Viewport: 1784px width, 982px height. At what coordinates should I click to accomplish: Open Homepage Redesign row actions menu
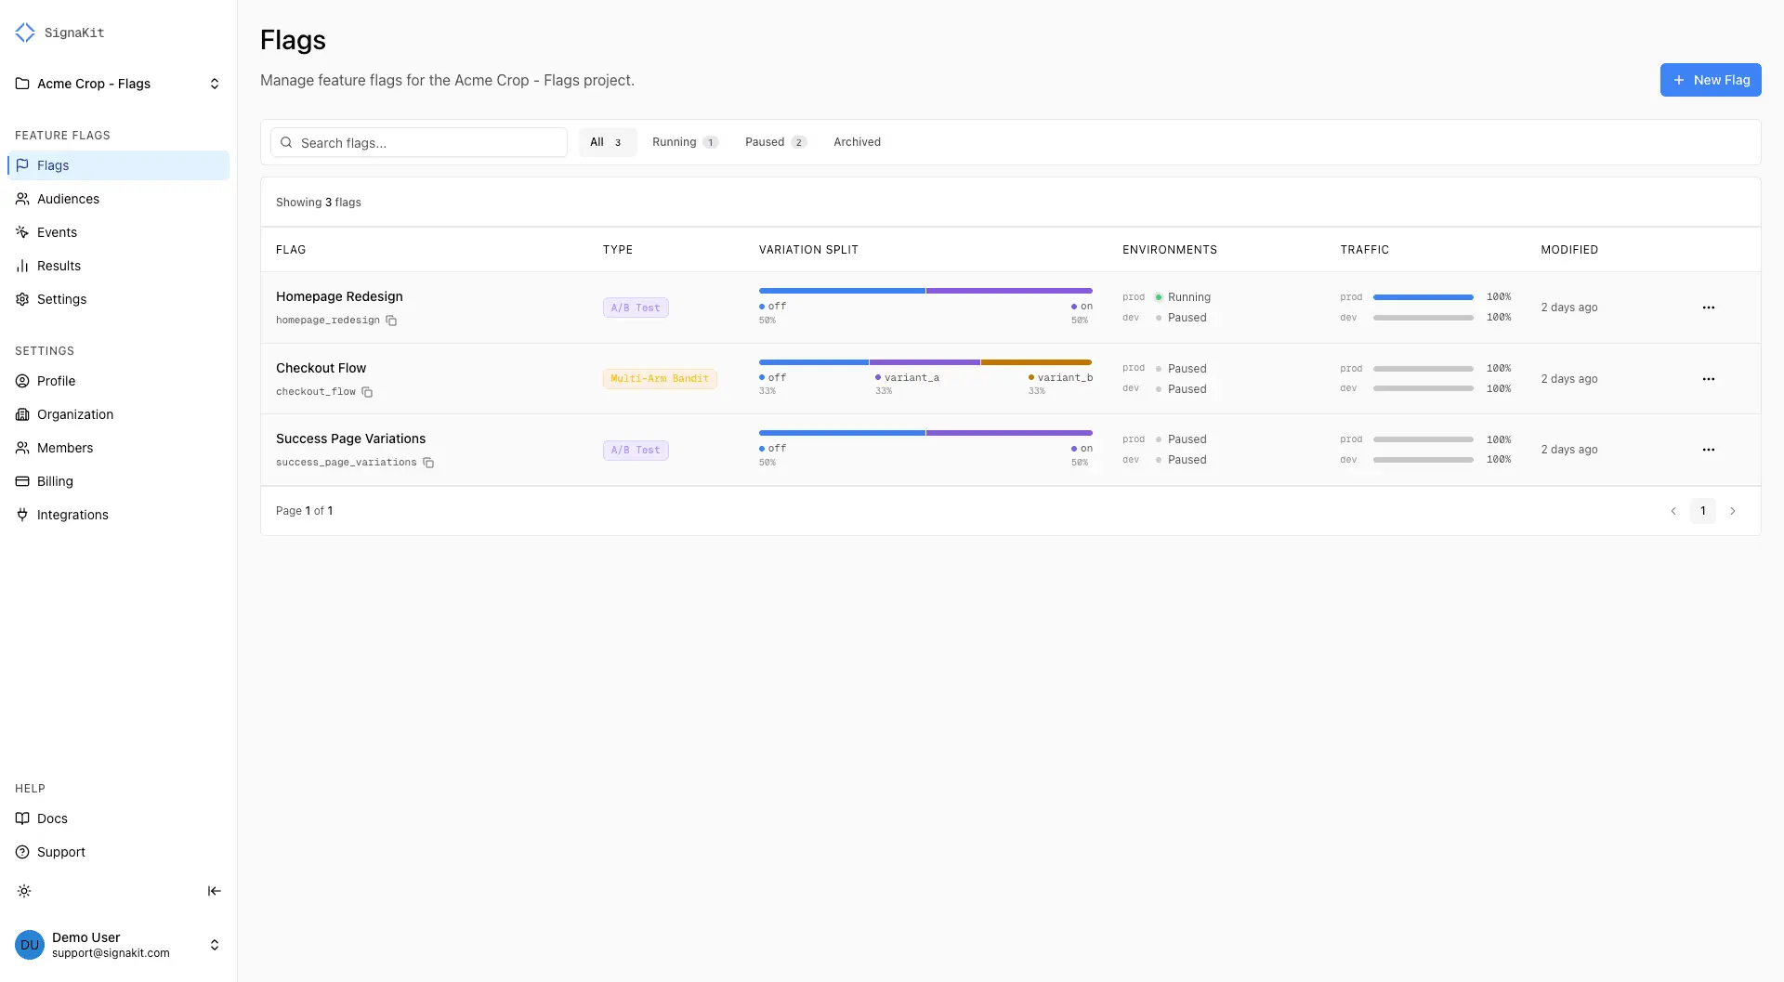(x=1709, y=308)
